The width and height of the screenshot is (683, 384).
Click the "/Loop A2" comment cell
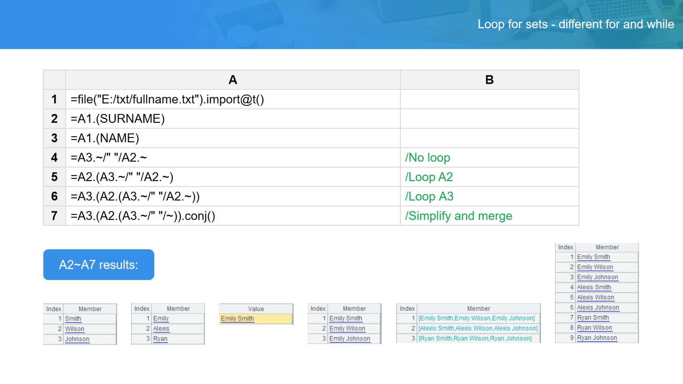[x=429, y=177]
